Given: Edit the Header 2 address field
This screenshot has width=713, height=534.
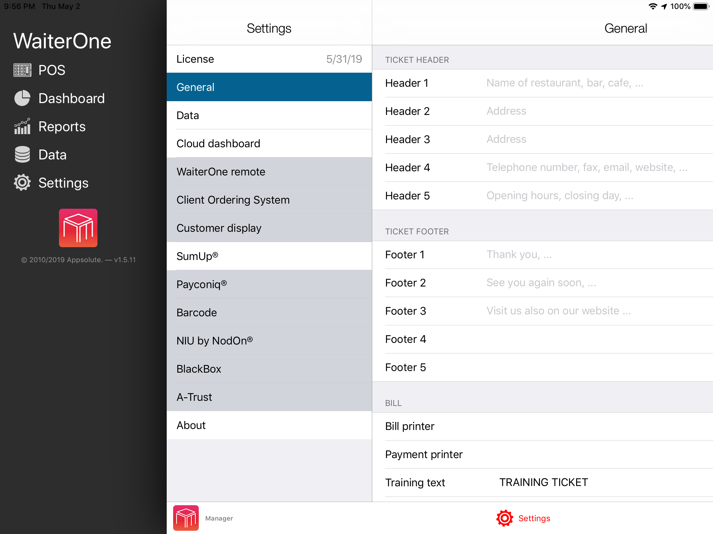Looking at the screenshot, I should (x=600, y=111).
